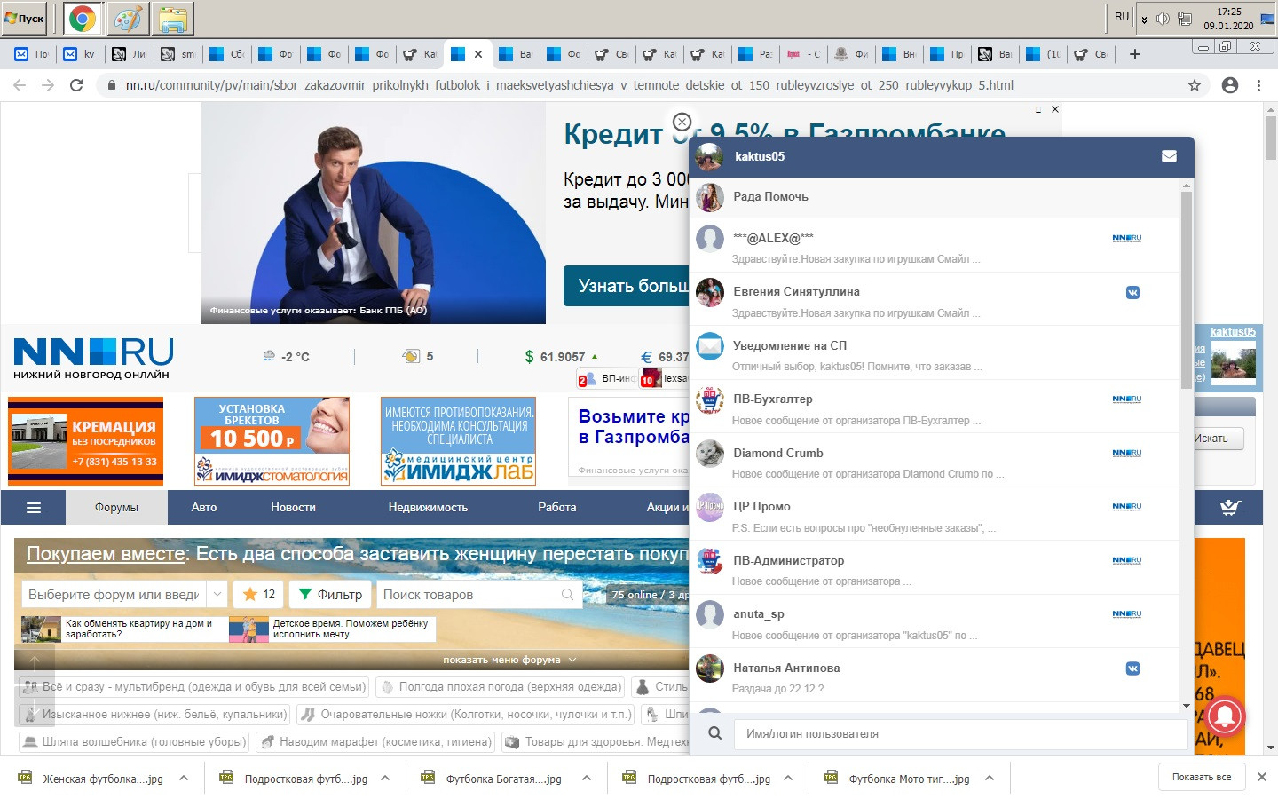The height and width of the screenshot is (799, 1278).
Task: Select the Авто nav tab
Action: click(x=204, y=508)
